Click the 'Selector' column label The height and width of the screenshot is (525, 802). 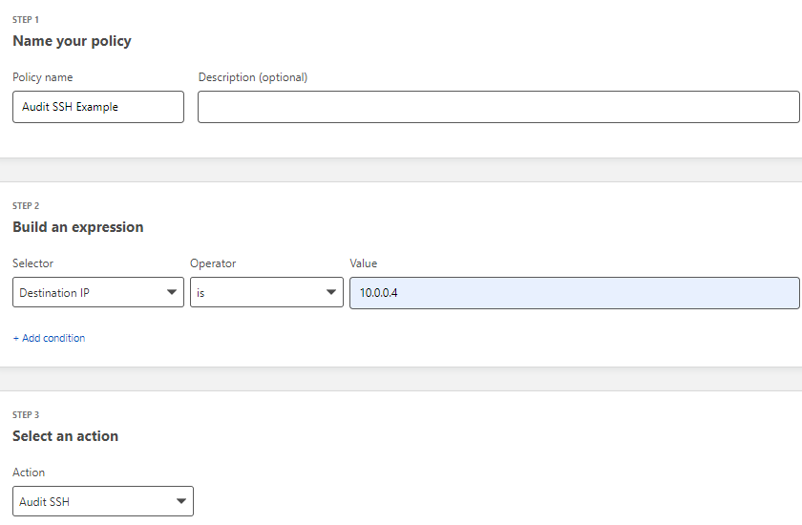coord(32,263)
